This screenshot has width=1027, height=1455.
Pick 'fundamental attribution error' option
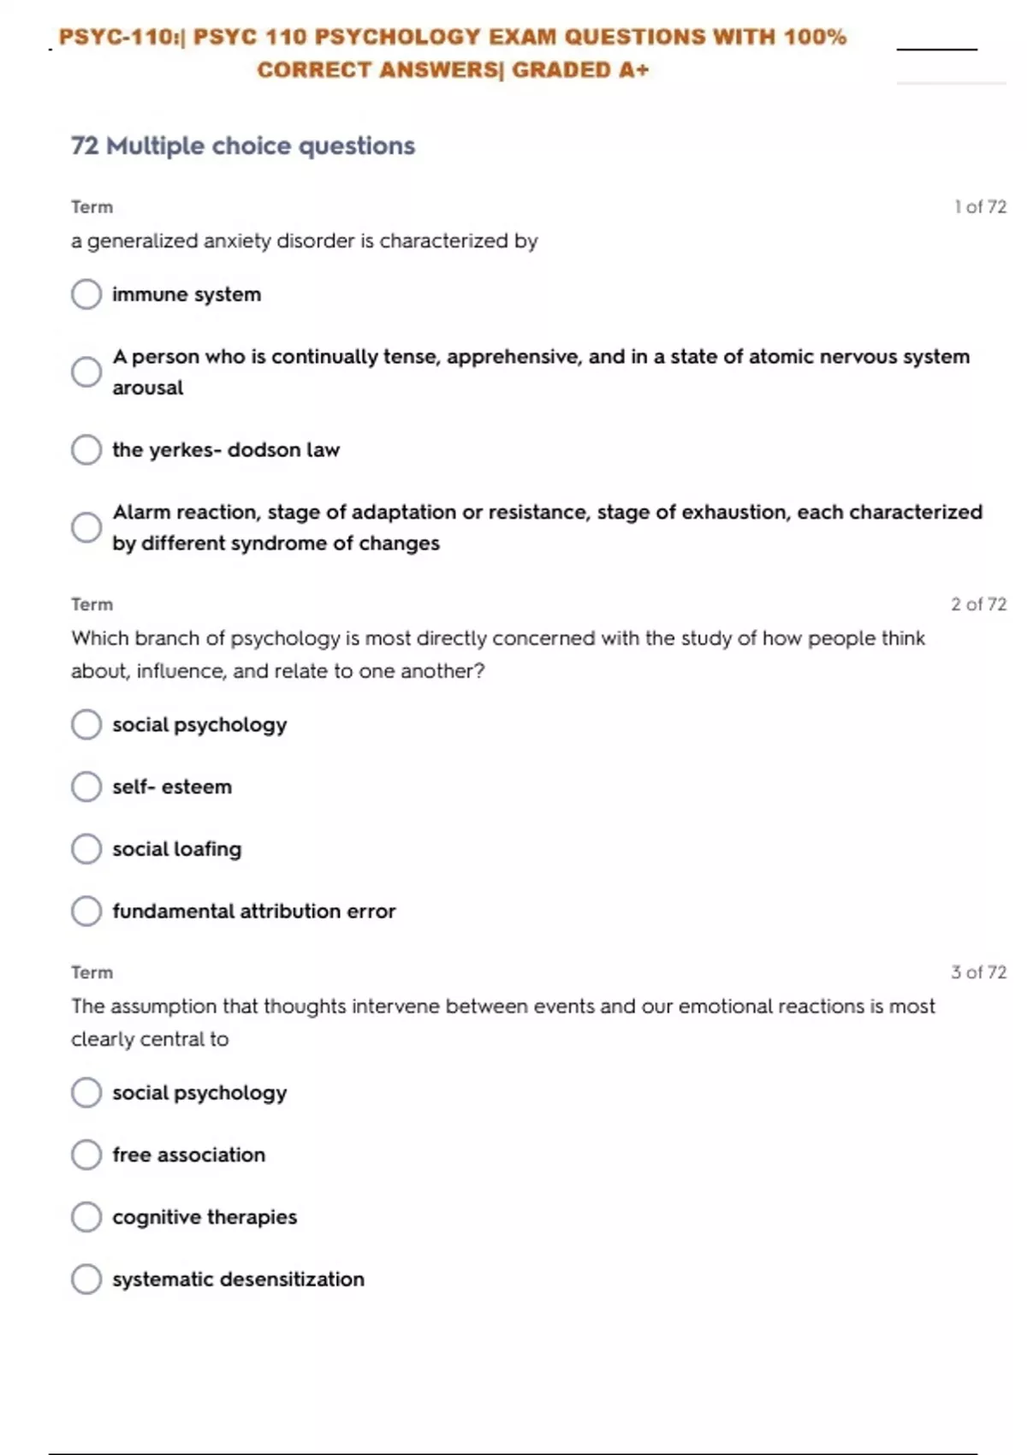(x=86, y=911)
